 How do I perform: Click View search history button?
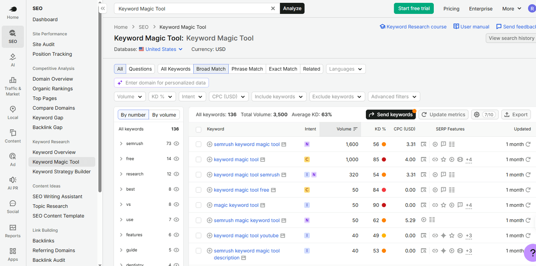pyautogui.click(x=511, y=38)
